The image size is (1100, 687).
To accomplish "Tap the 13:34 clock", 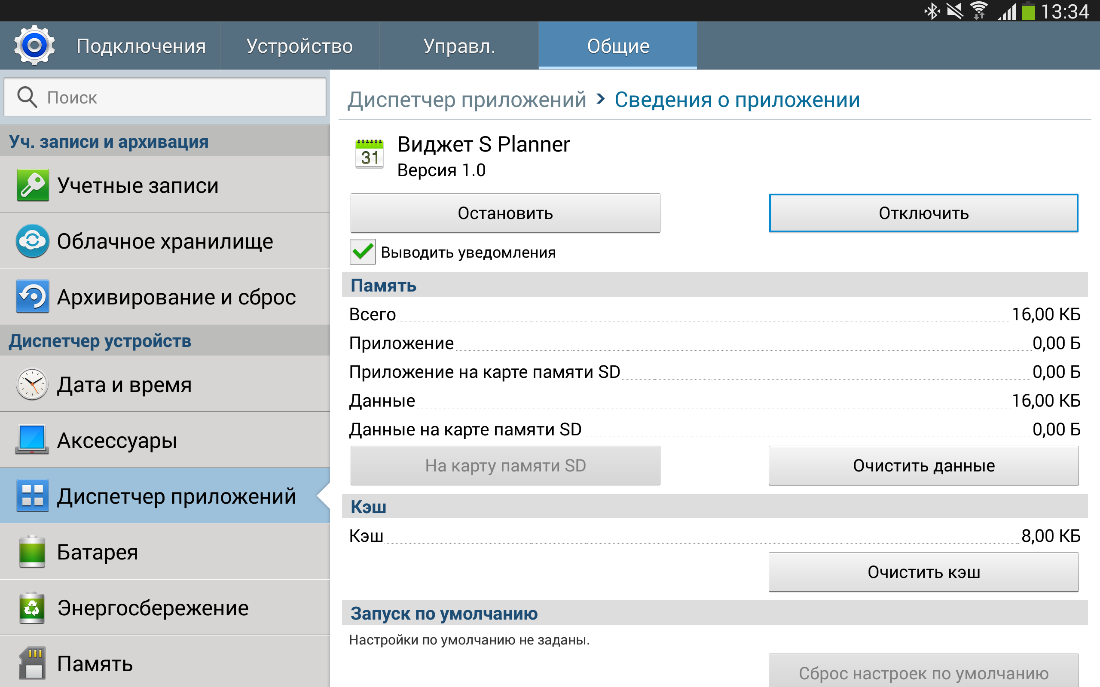I will [x=1065, y=11].
